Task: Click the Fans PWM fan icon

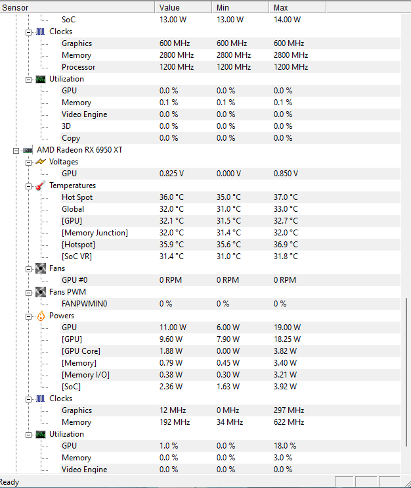Action: click(x=41, y=292)
